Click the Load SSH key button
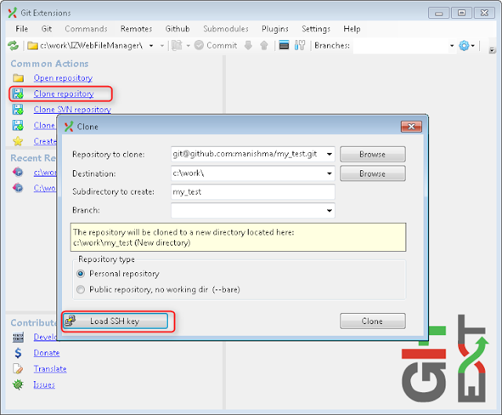The image size is (502, 415). [x=115, y=321]
